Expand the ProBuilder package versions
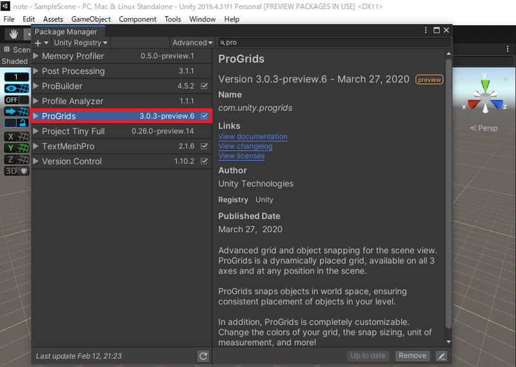Viewport: 516px width, 367px height. click(36, 86)
